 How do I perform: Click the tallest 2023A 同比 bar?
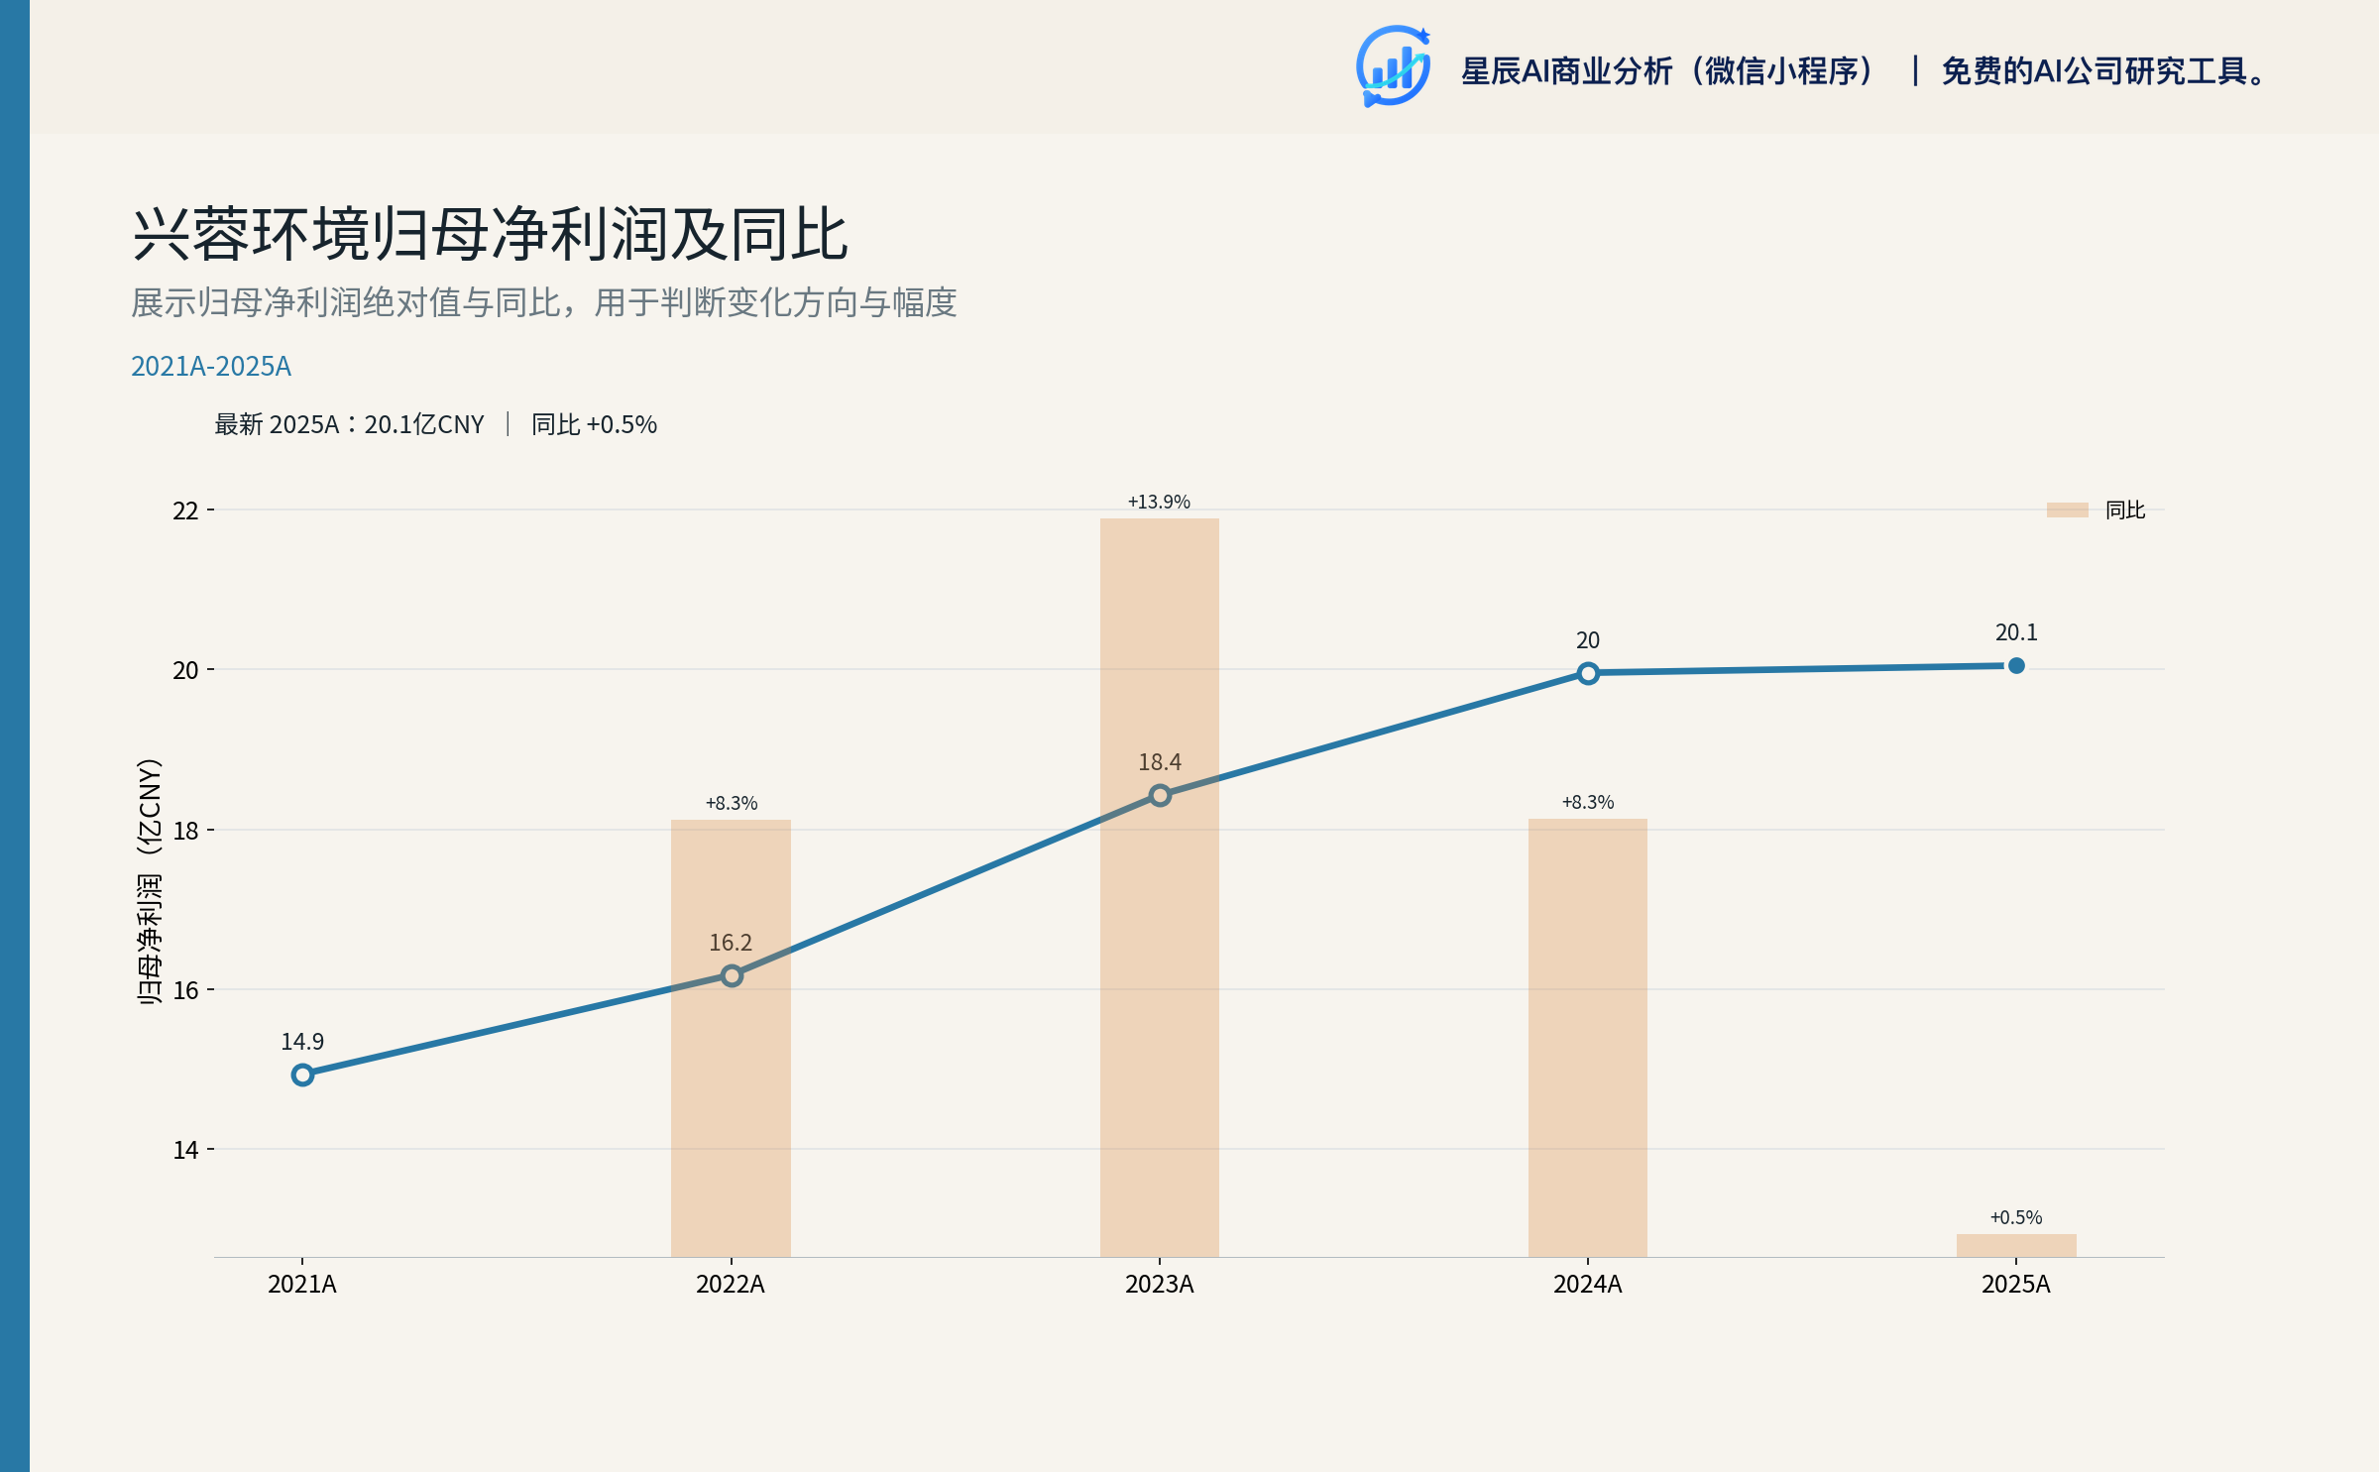click(1160, 887)
